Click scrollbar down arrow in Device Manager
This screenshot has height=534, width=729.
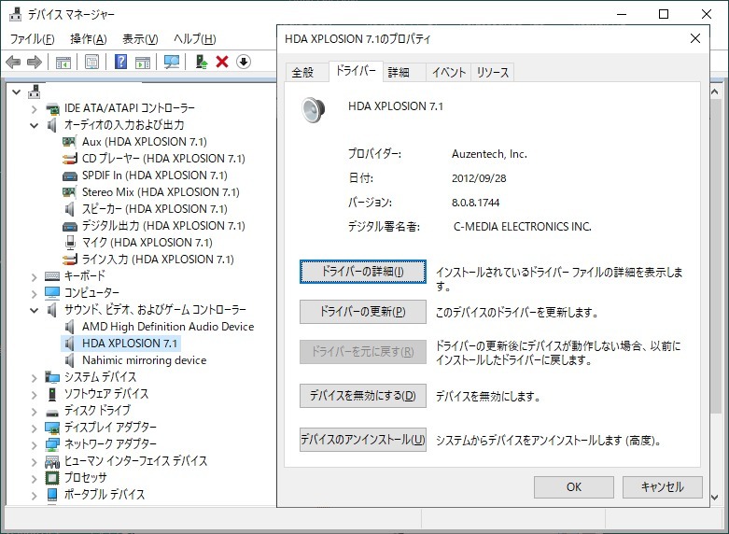tap(715, 497)
